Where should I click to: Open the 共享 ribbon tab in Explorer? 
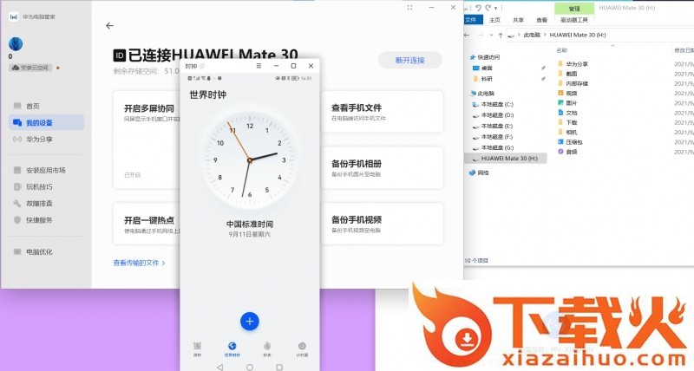coord(518,20)
